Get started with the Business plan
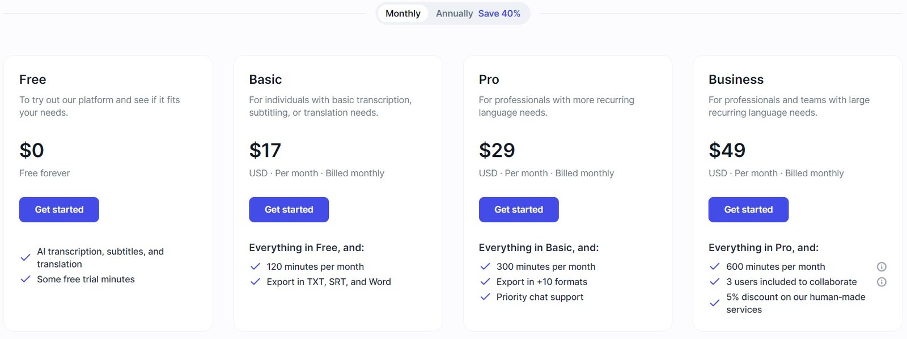 (748, 209)
